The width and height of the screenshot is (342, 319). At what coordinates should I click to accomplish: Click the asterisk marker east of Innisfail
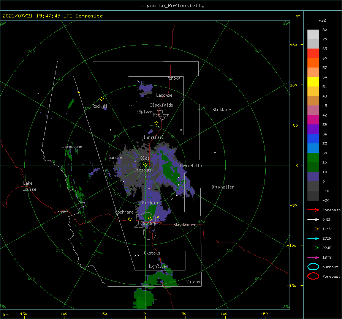[180, 130]
